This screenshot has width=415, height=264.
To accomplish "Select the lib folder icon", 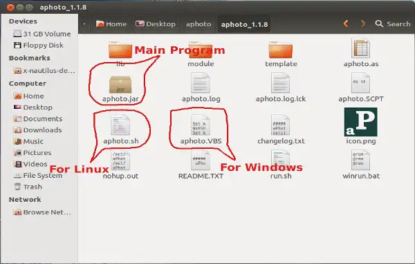I will tap(120, 50).
